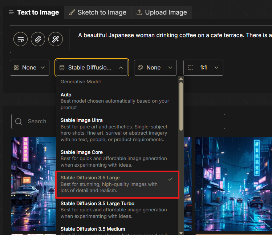Click the hamburger lines icon beside Text to Image

[12, 12]
